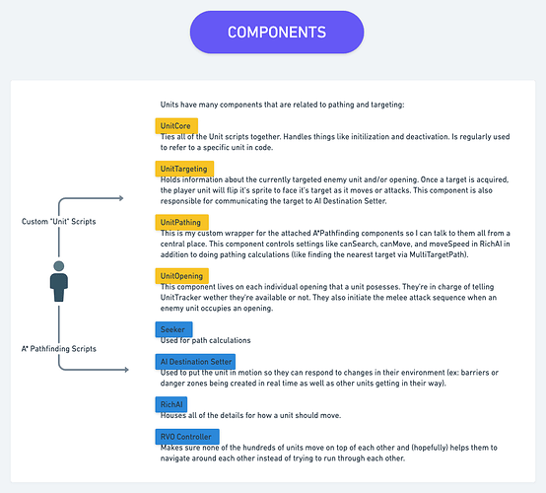
Task: Click the COMPONENTS purple header button
Action: pyautogui.click(x=277, y=33)
